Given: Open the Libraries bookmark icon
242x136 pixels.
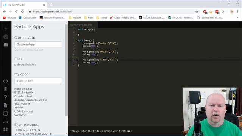Looking at the screenshot, I should click(x=5, y=89).
